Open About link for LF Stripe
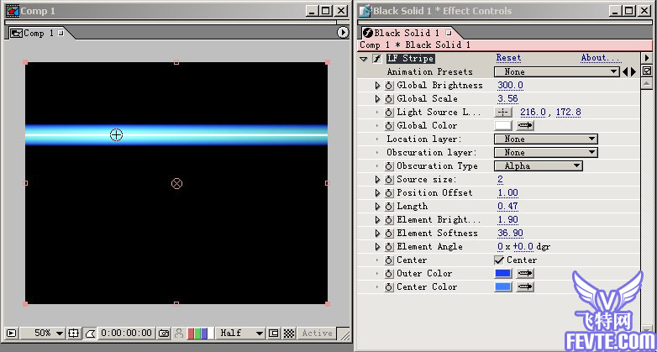657x352 pixels. [601, 58]
